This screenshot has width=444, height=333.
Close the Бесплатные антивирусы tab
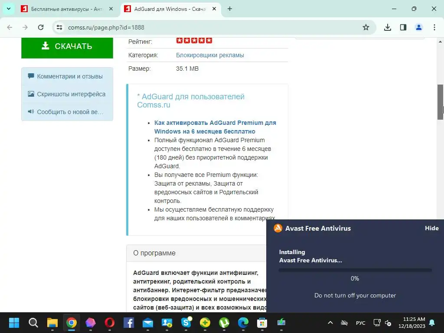[111, 9]
